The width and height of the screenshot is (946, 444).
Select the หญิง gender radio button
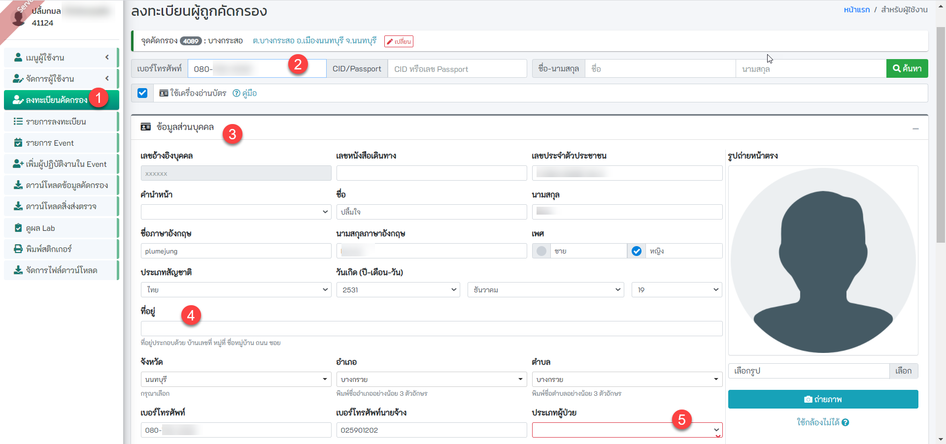(637, 251)
